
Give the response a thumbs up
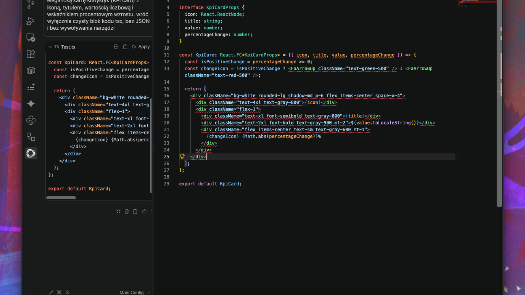click(x=144, y=212)
